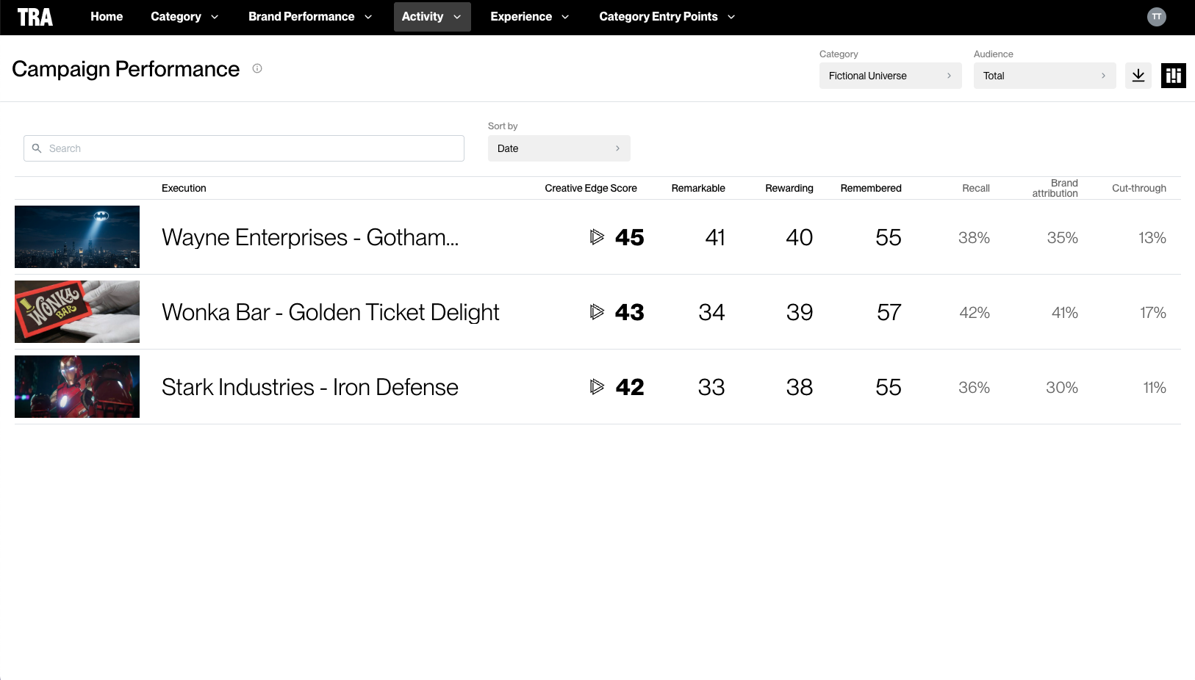Open the Category Entry Points menu
Screen dimensions: 1195x680
(667, 17)
